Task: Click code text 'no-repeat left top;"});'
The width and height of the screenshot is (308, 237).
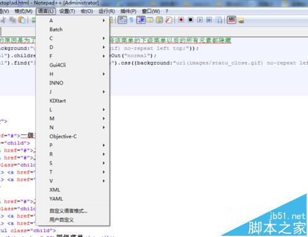Action: (x=161, y=49)
